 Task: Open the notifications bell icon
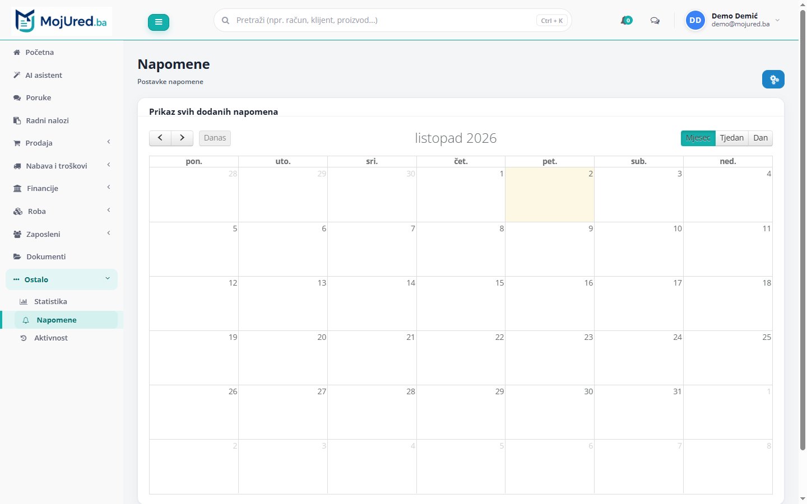point(626,21)
